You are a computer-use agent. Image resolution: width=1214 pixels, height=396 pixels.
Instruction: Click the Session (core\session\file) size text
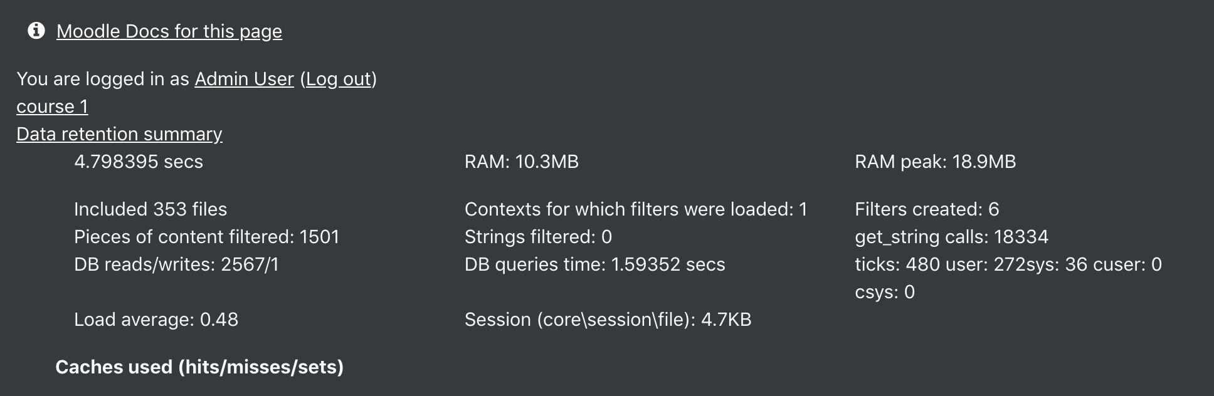[x=608, y=320]
